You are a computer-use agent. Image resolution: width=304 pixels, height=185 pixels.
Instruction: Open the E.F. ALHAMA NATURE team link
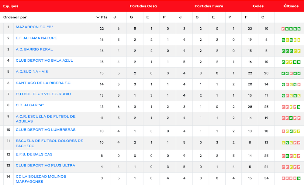36,38
